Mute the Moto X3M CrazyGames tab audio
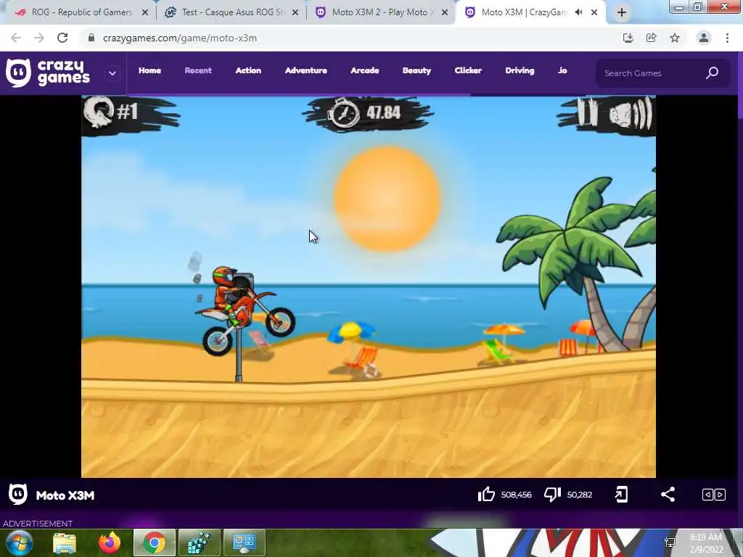Image resolution: width=743 pixels, height=557 pixels. point(578,12)
